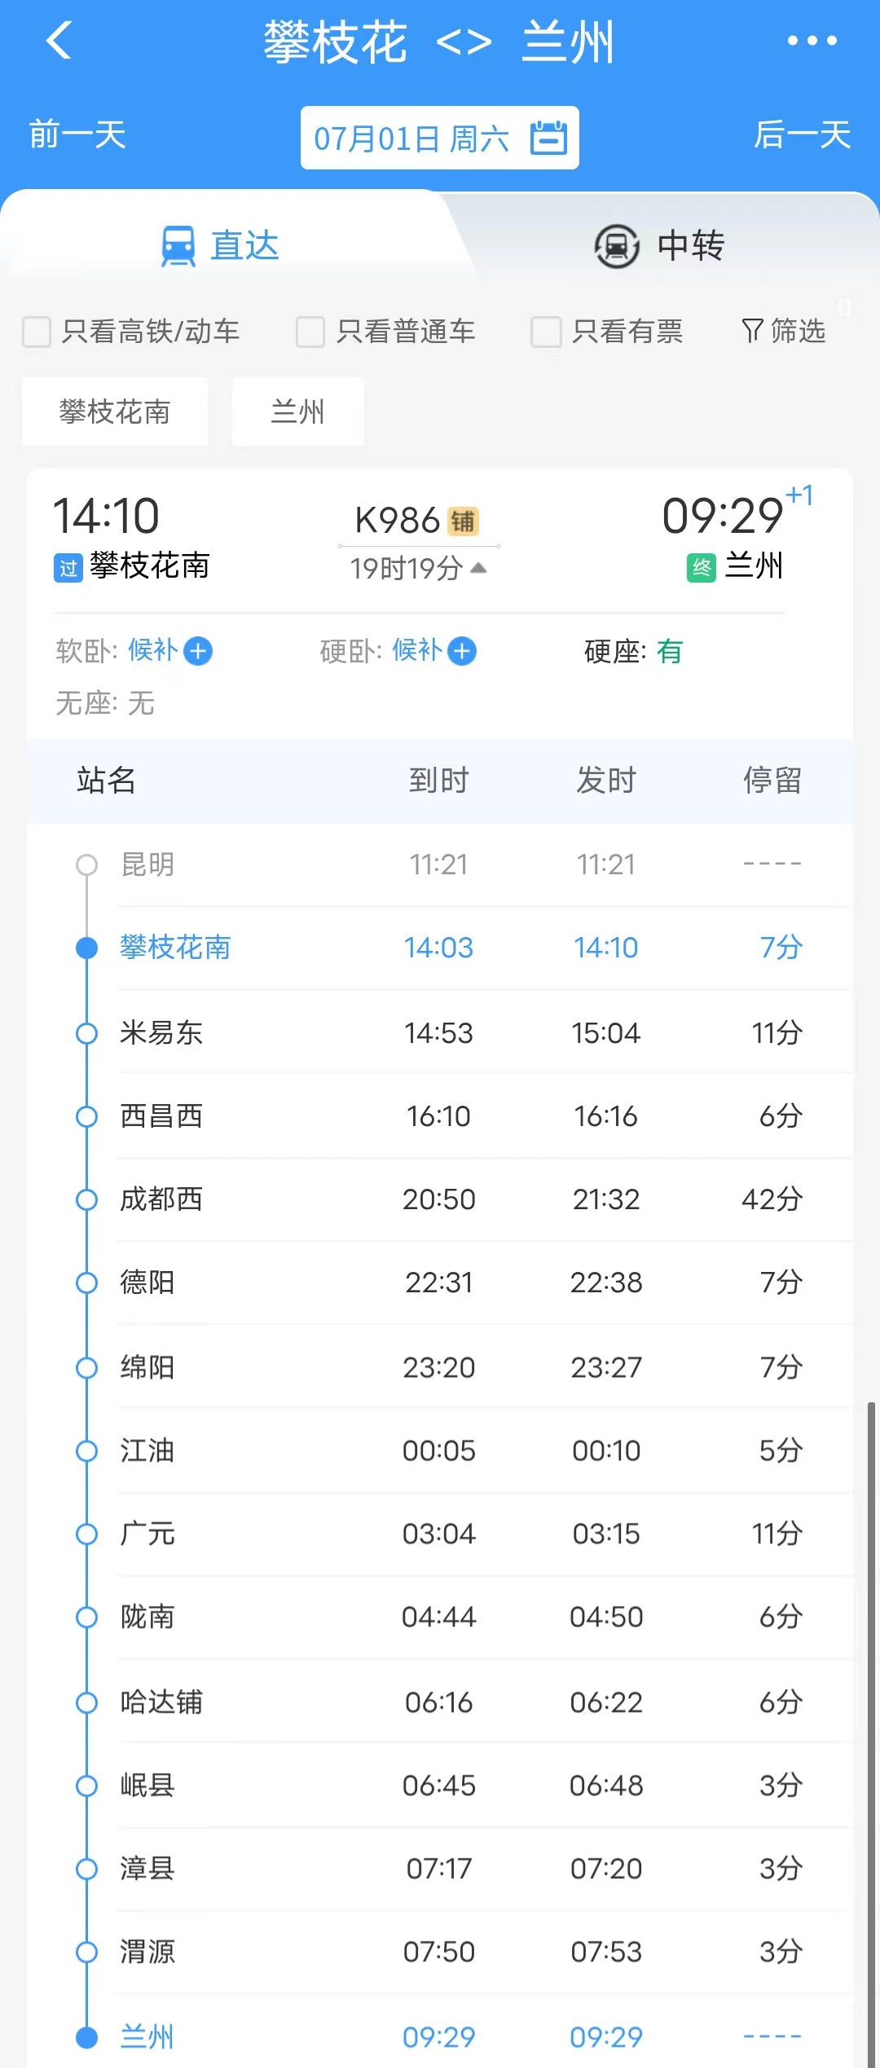Toggle the 只看有票 checkbox
The width and height of the screenshot is (880, 2068).
click(546, 332)
